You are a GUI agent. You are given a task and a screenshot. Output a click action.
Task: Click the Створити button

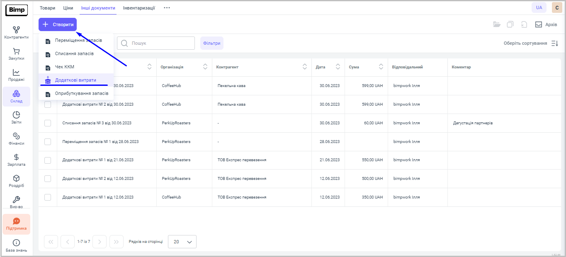[58, 24]
